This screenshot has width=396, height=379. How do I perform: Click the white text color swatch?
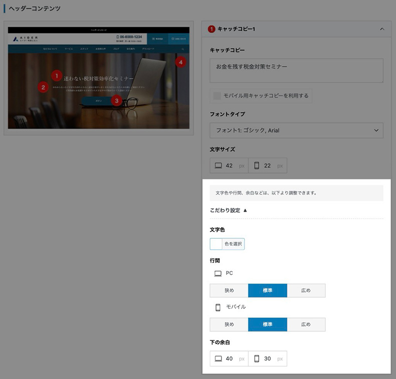pyautogui.click(x=216, y=244)
